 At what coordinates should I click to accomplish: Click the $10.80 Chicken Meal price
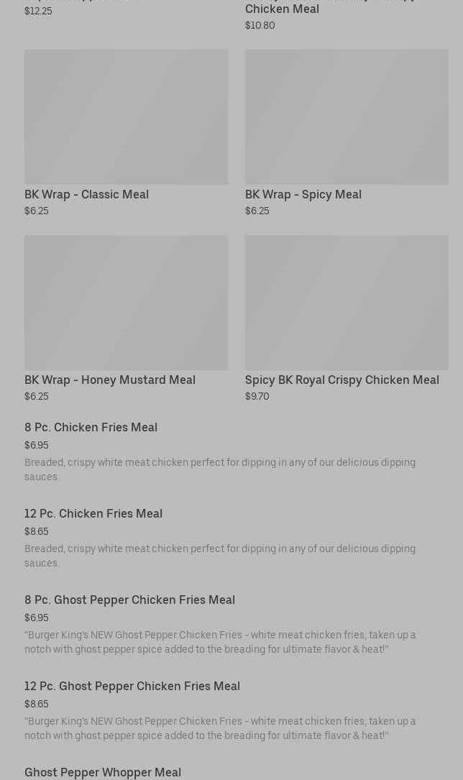[260, 26]
